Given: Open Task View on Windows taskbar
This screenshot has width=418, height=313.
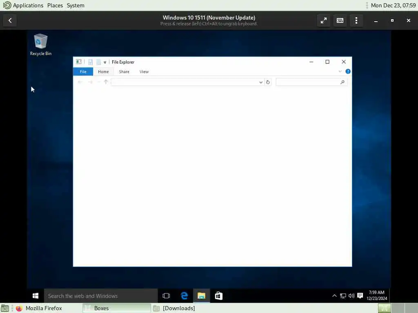Looking at the screenshot, I should point(166,296).
